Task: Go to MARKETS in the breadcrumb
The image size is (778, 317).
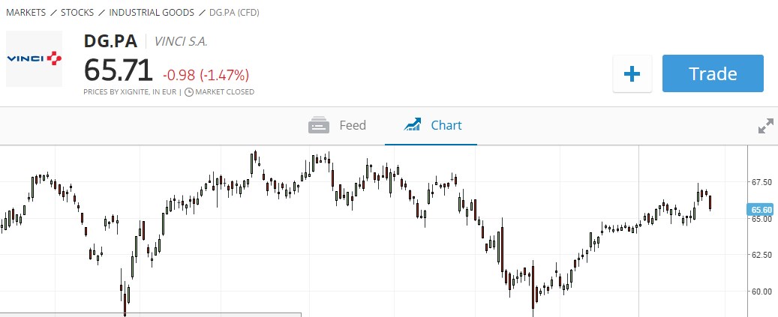Action: coord(27,13)
